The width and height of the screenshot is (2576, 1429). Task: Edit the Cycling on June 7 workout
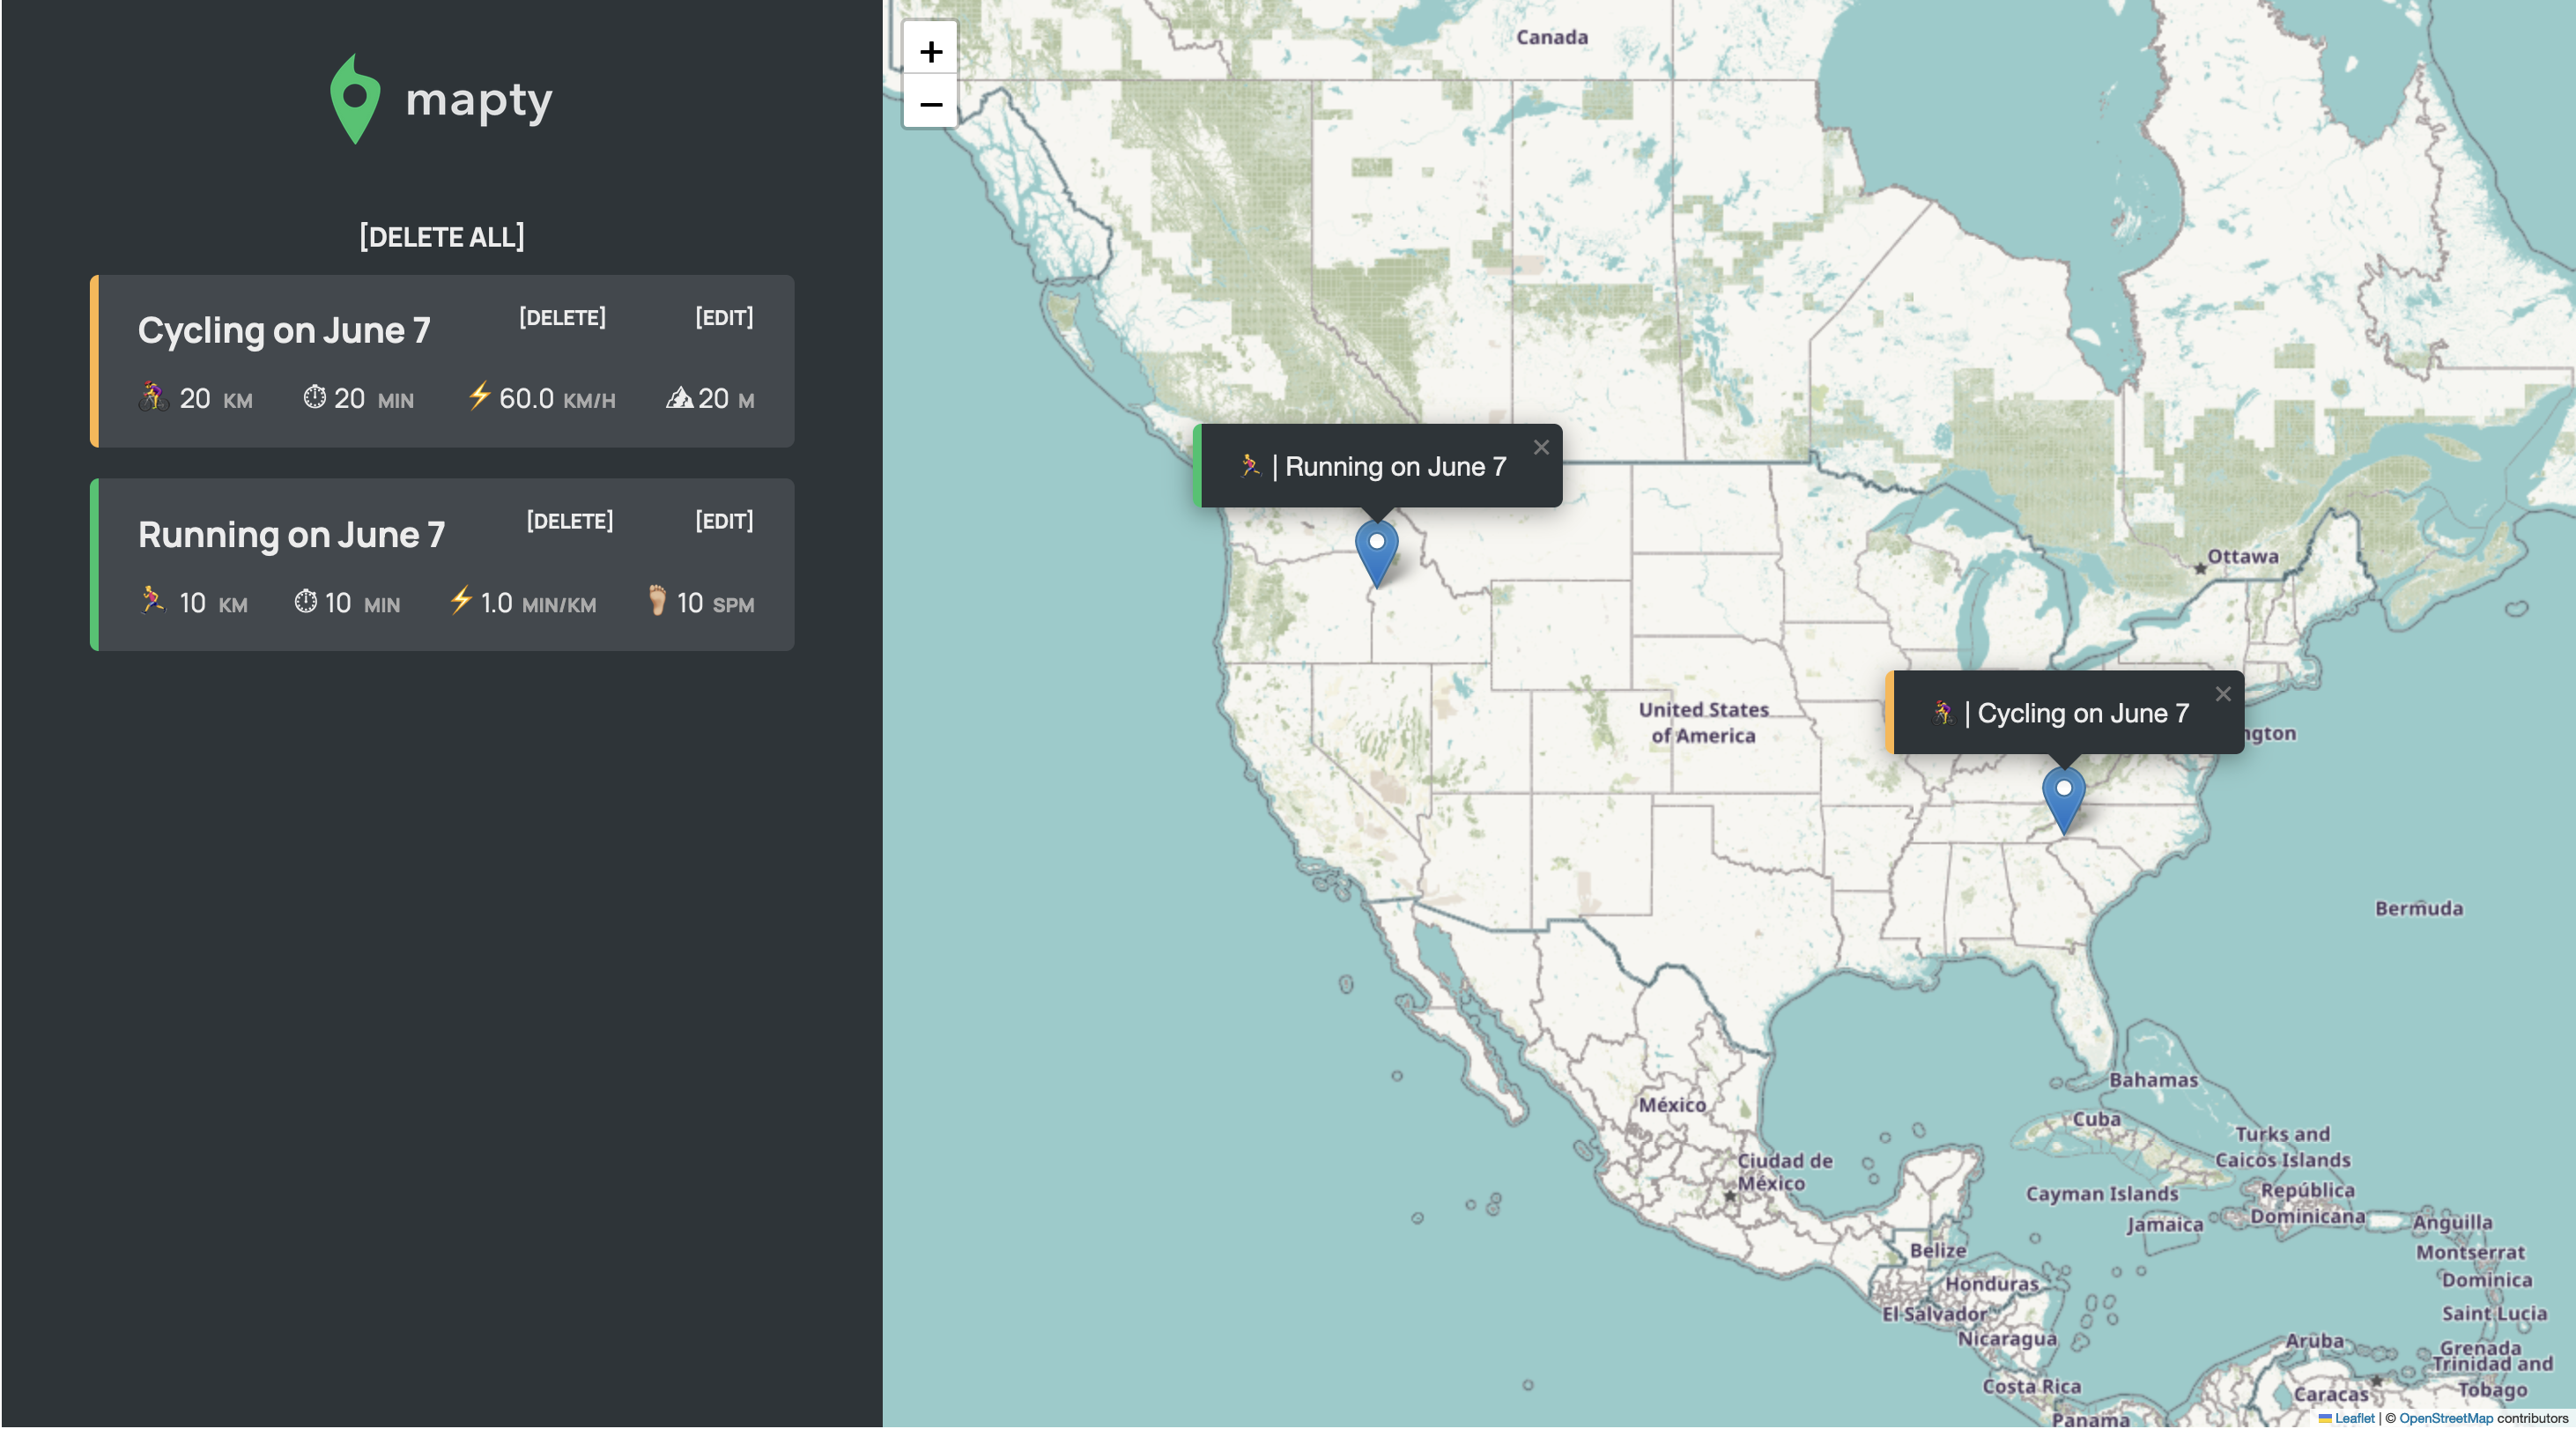pos(724,318)
